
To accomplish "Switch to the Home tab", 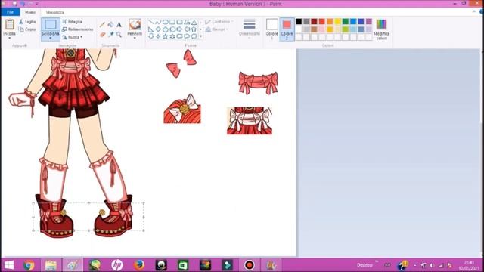I will tap(30, 12).
